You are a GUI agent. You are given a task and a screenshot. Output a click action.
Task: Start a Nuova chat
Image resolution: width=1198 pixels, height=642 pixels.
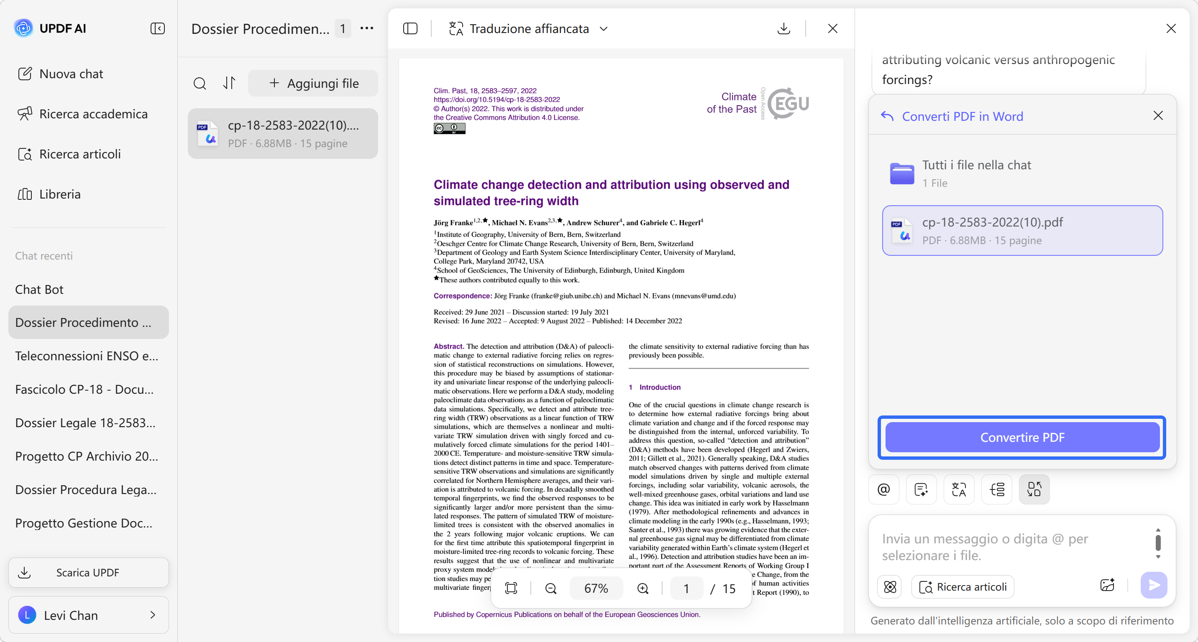[61, 74]
